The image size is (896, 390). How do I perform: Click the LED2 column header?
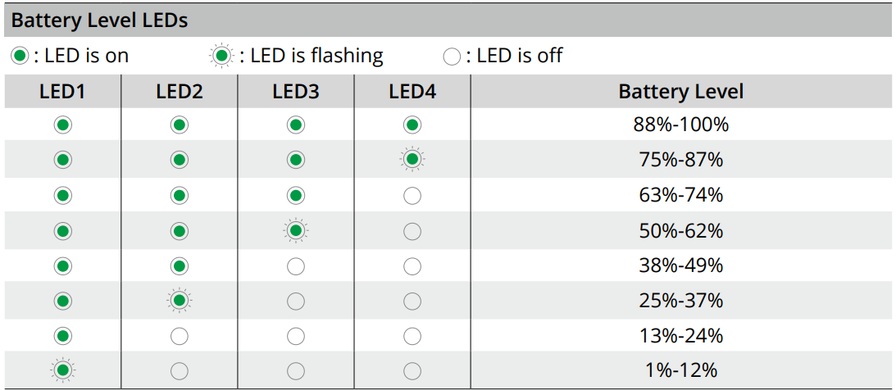pyautogui.click(x=180, y=91)
